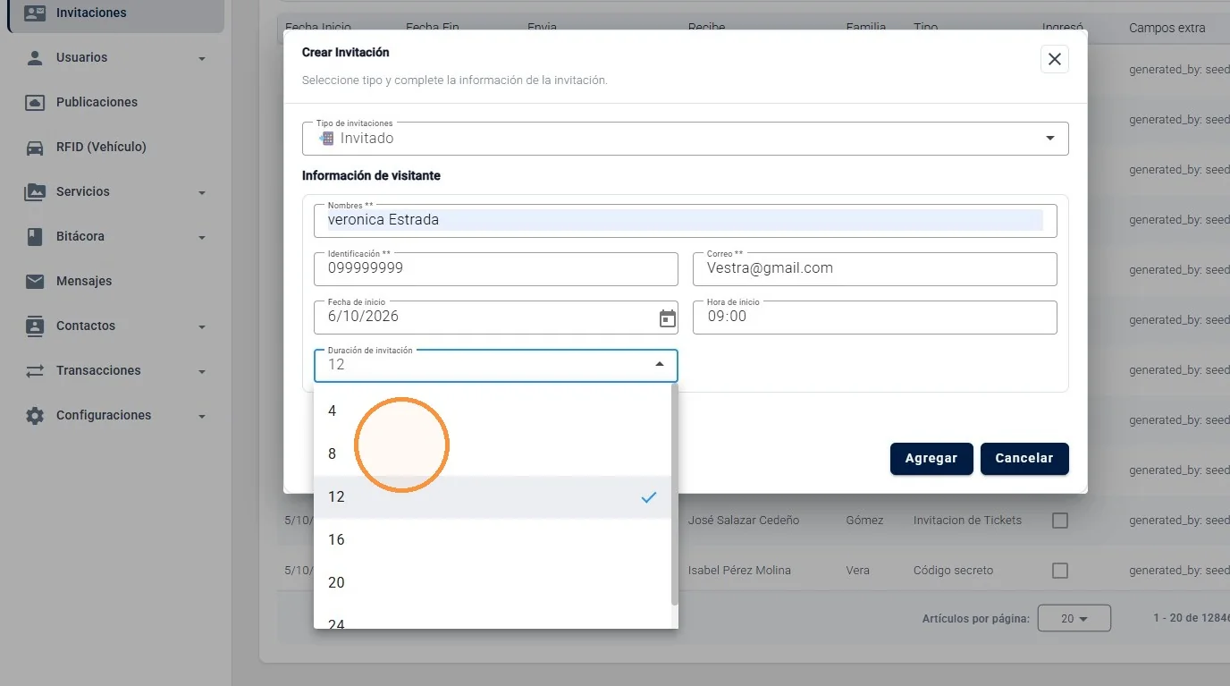Expand the Bitácora submenu arrow

tap(202, 238)
